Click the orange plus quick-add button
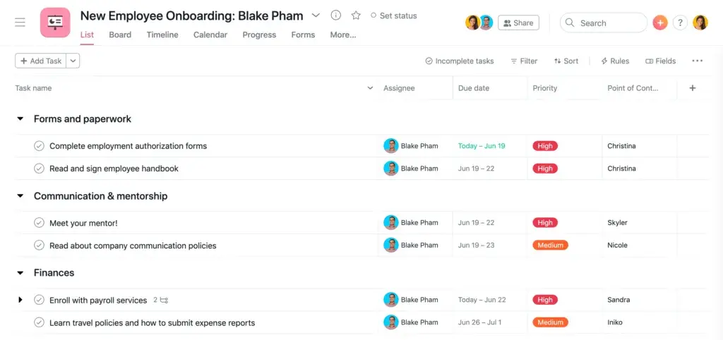 coord(660,23)
